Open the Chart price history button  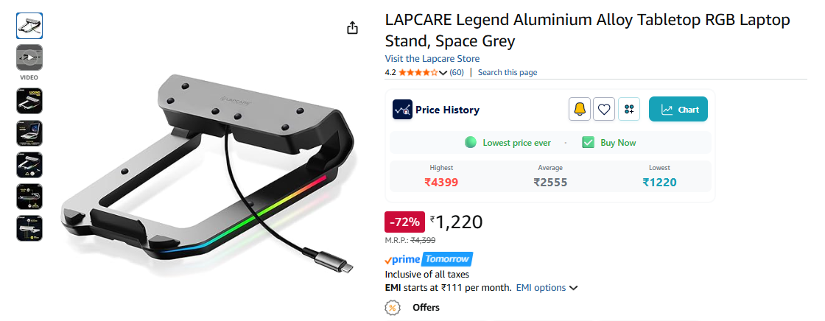pyautogui.click(x=678, y=110)
